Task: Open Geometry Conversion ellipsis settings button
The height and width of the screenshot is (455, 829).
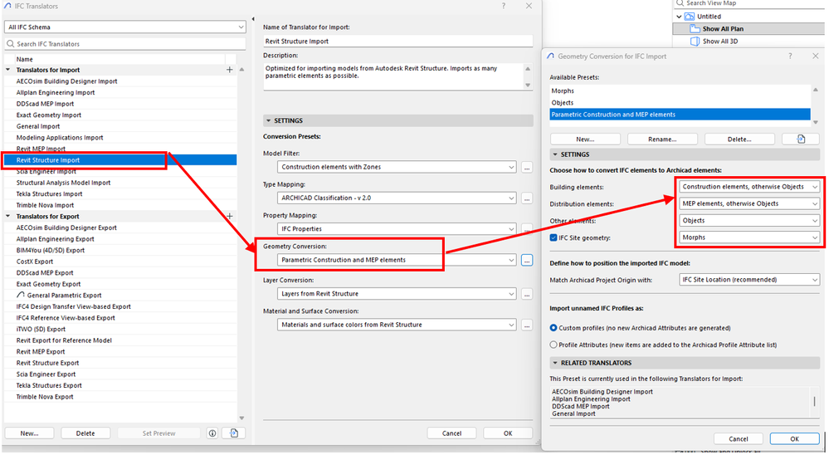Action: [527, 261]
